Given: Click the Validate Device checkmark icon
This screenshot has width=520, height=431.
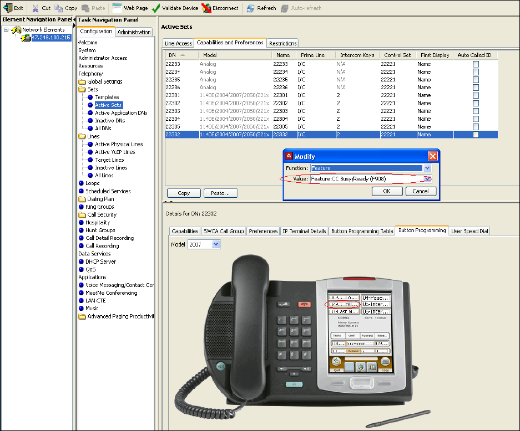Looking at the screenshot, I should [156, 8].
